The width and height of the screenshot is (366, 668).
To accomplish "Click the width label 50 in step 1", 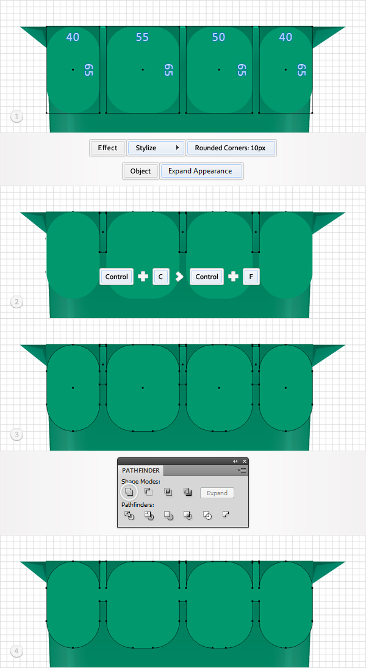I will click(218, 37).
